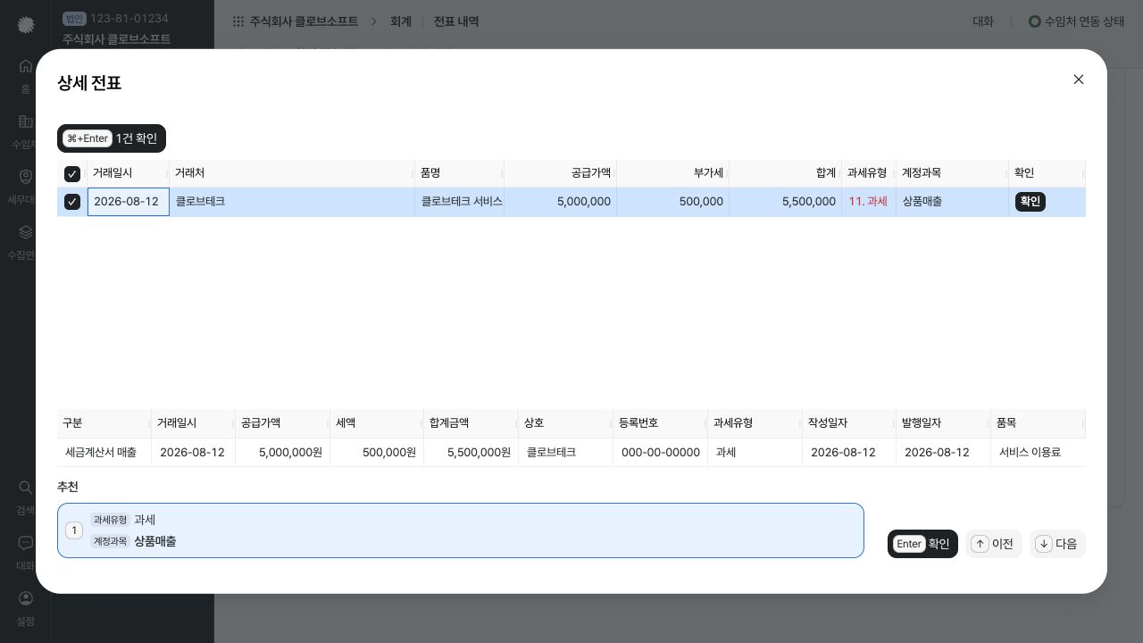Click the 계정과목 column header
This screenshot has width=1143, height=643.
point(952,173)
